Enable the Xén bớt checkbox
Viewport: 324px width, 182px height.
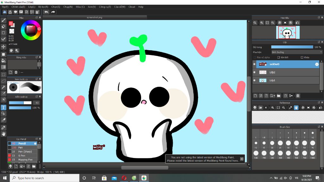[x=279, y=58]
